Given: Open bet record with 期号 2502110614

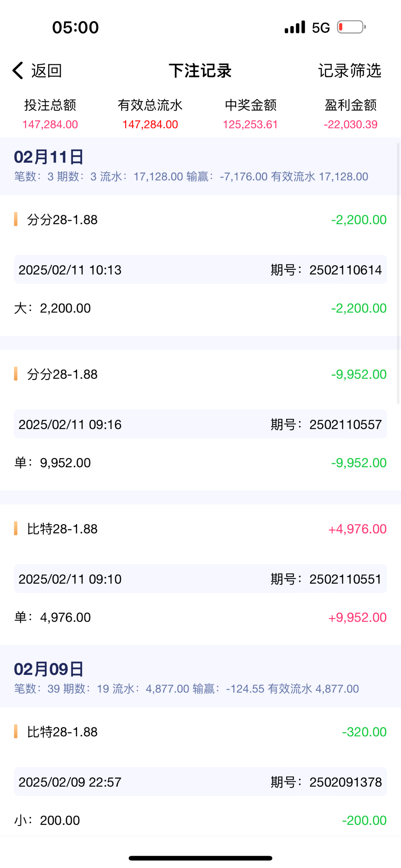Looking at the screenshot, I should tap(200, 269).
